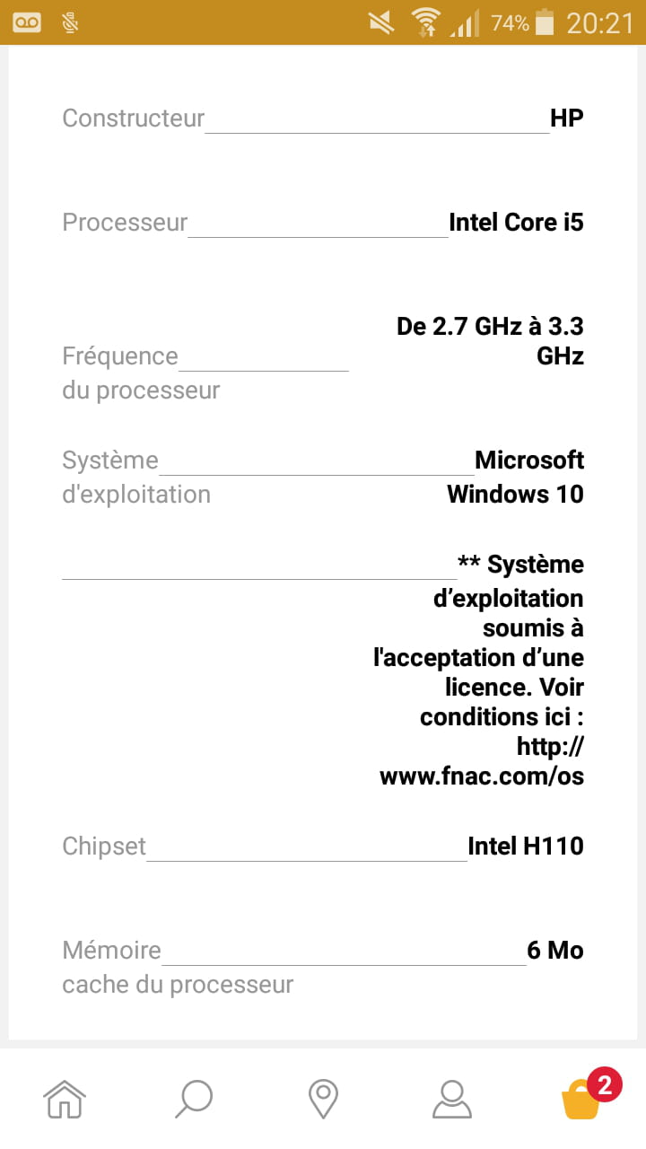Open the www.fnac.com/os link
The width and height of the screenshot is (646, 1149).
click(482, 776)
